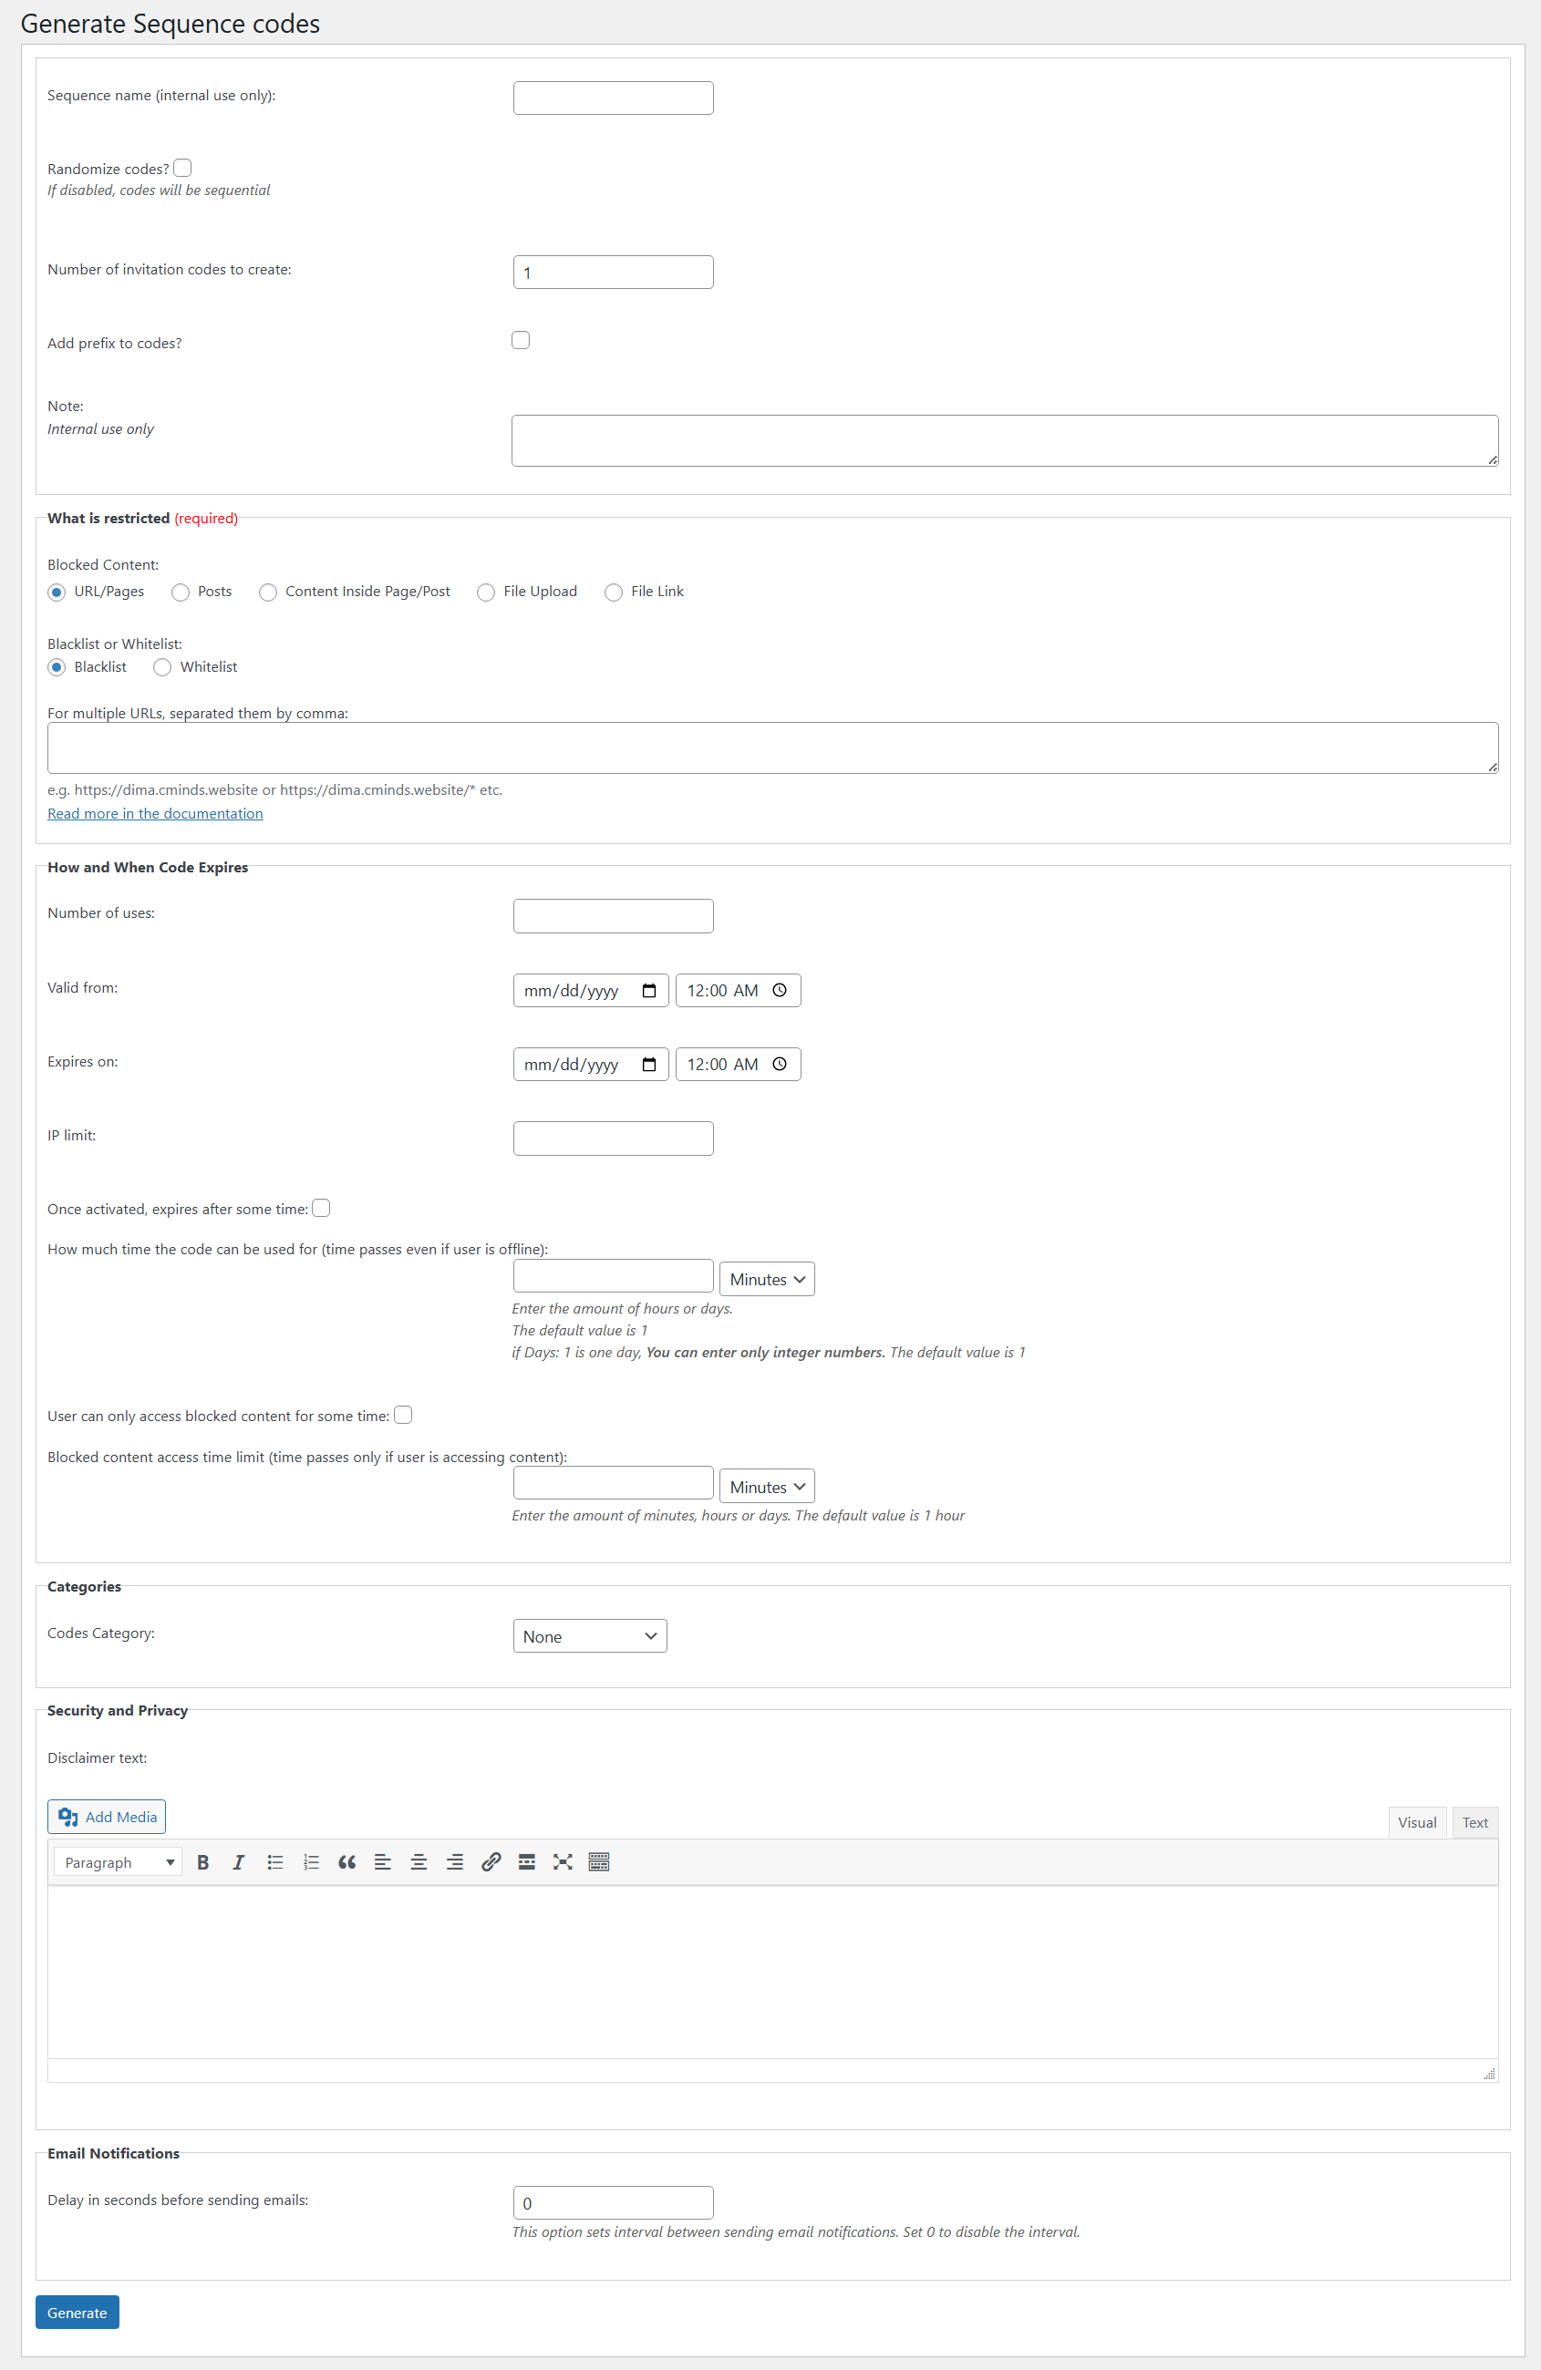Add a blockquote in the editor
Screen dimensions: 1541x2370
coord(346,1862)
